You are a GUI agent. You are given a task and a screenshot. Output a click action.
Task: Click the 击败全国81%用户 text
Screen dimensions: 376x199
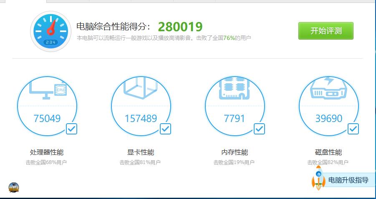point(140,162)
